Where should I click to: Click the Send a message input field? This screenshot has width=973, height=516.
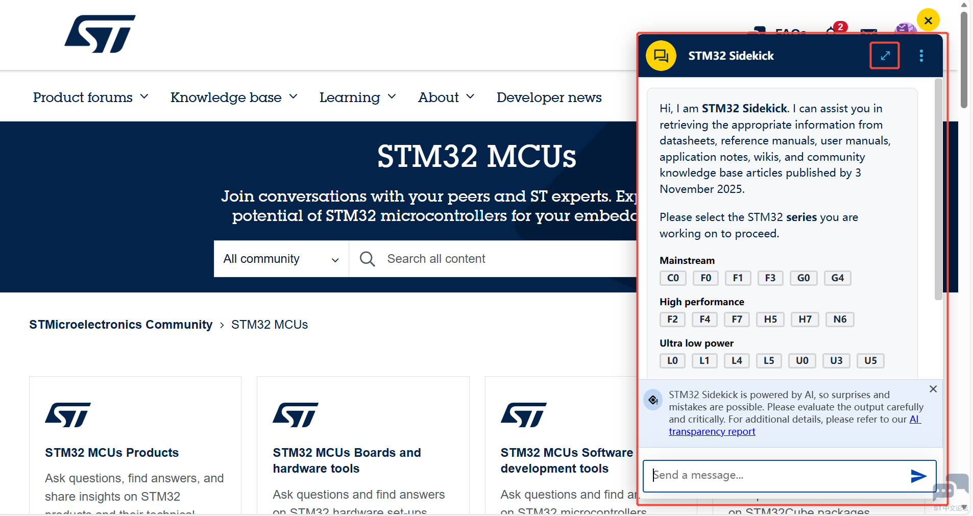[776, 476]
